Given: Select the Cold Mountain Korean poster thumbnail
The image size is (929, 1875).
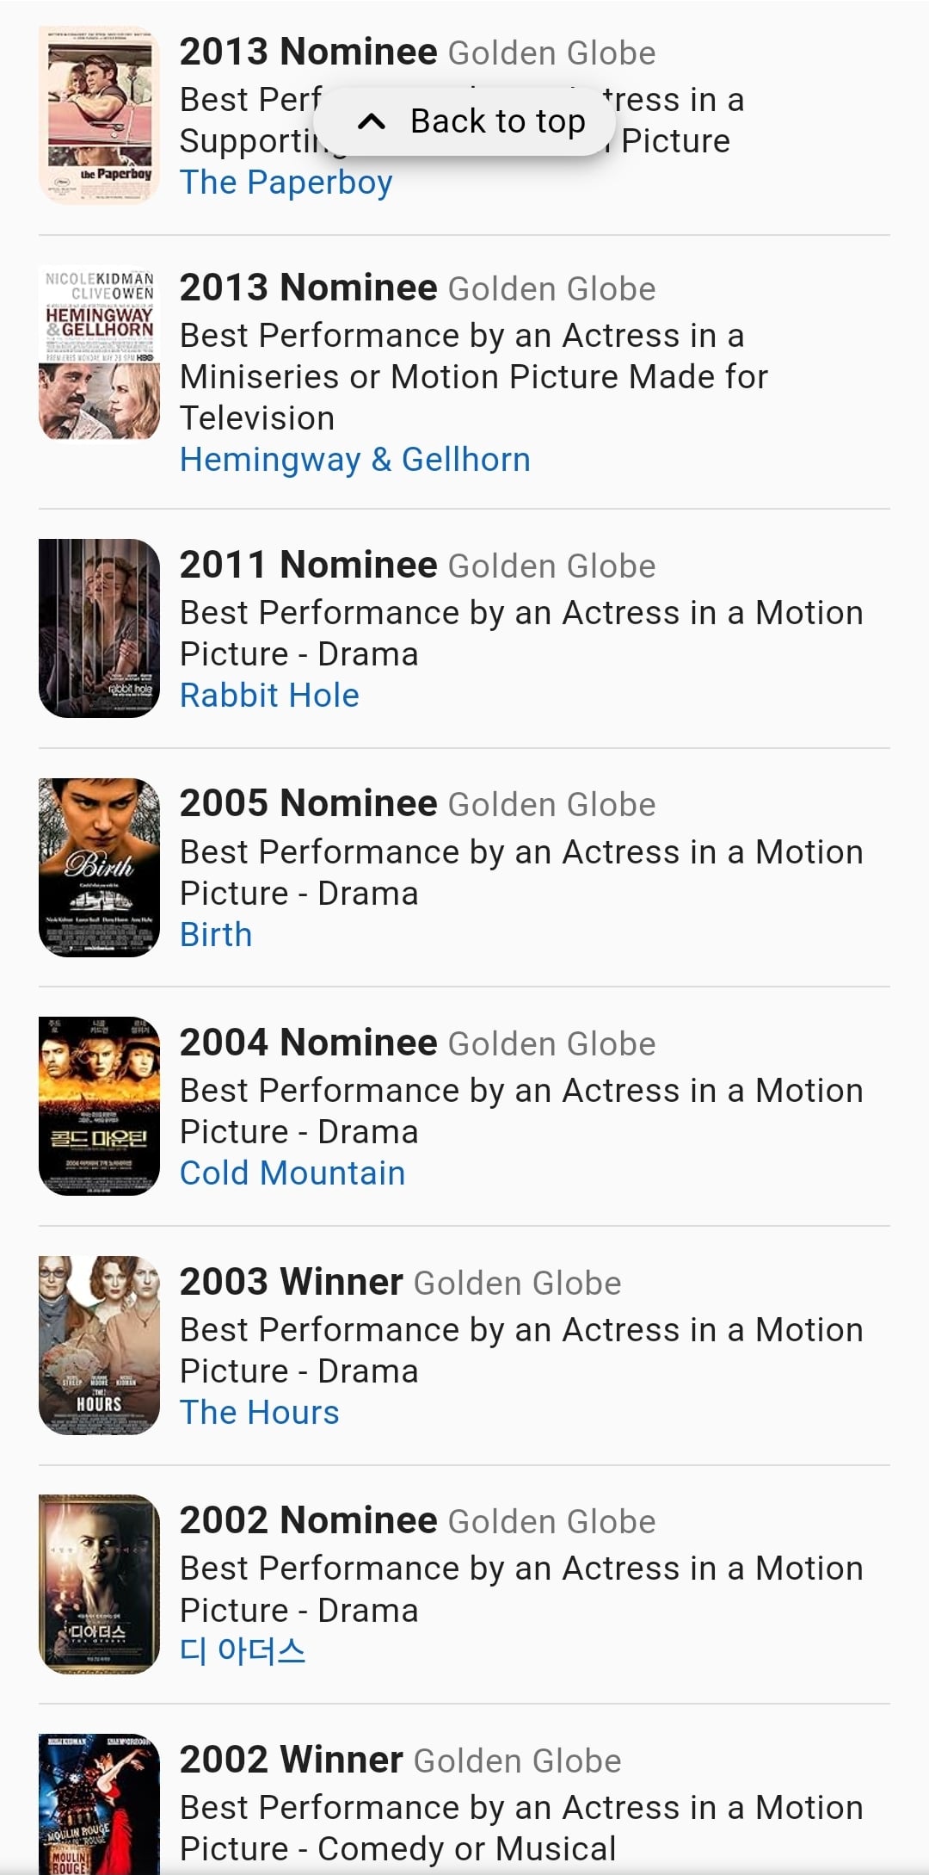Looking at the screenshot, I should (100, 1106).
